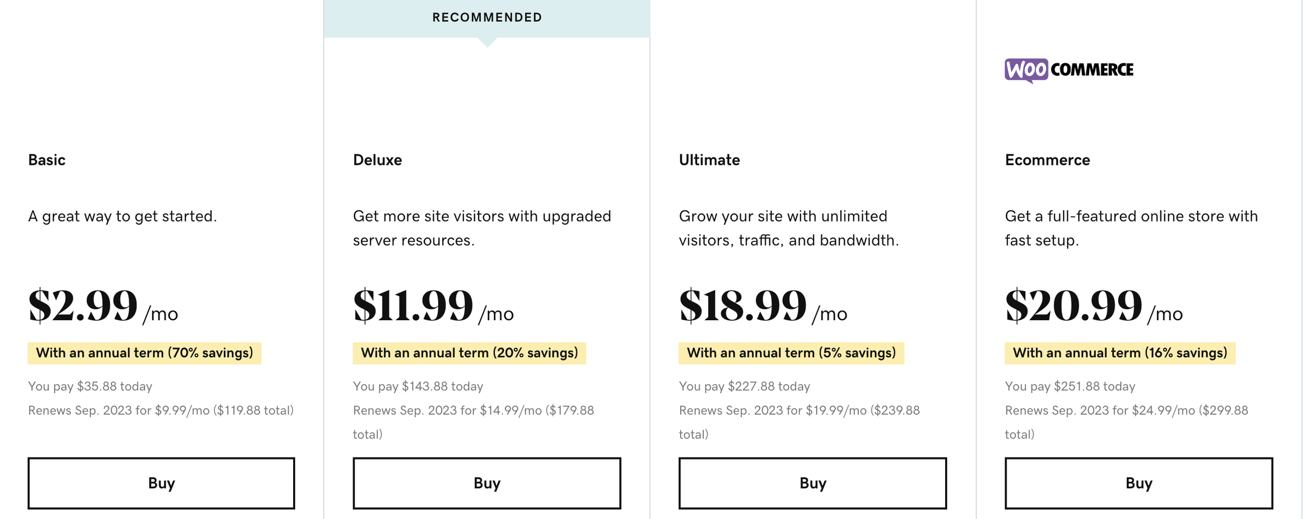Click Buy for the Ecommerce plan
1304x519 pixels.
point(1138,483)
